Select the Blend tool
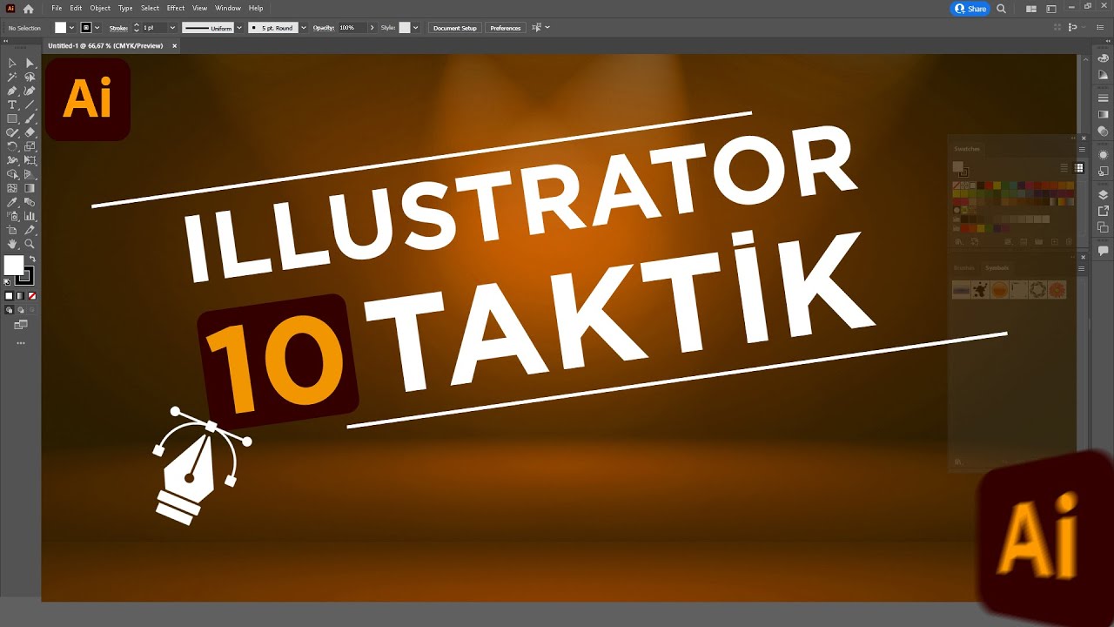 [30, 202]
